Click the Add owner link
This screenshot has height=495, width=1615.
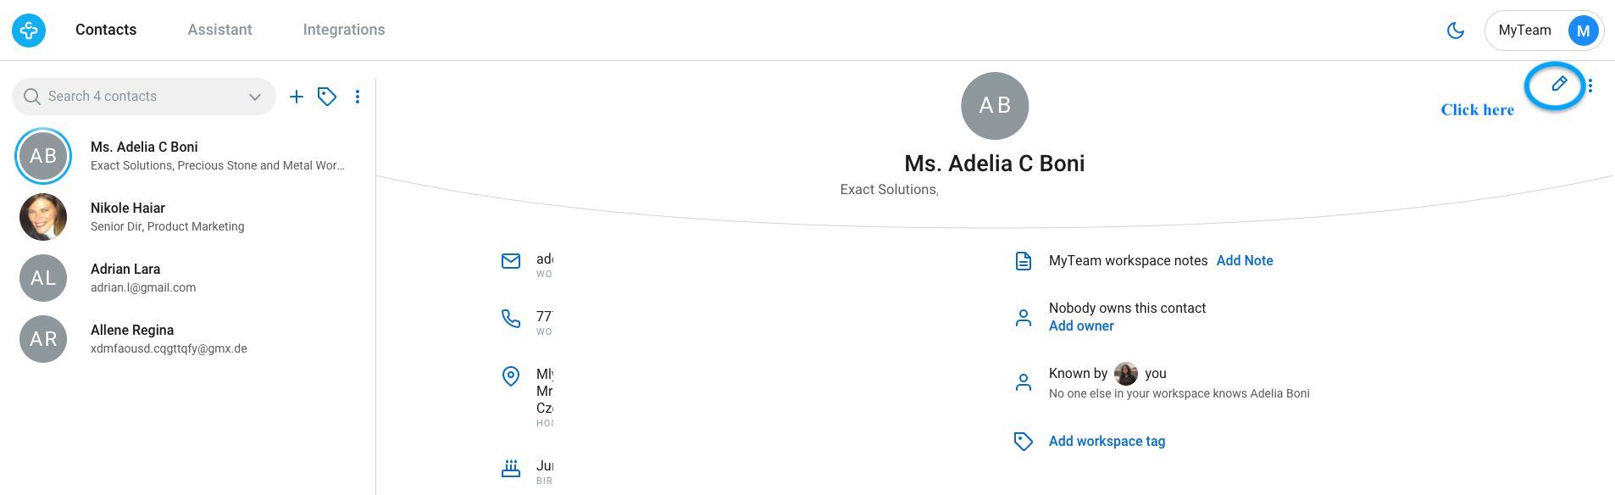click(x=1081, y=325)
